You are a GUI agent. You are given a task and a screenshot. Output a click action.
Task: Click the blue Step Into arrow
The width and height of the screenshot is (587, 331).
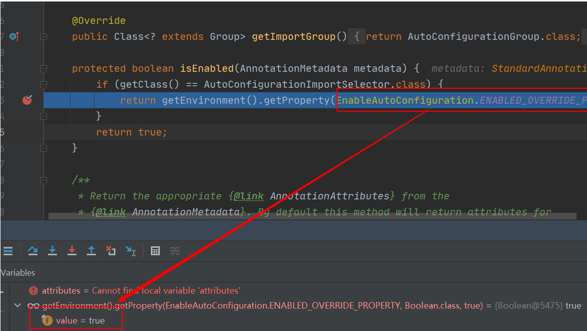(x=52, y=251)
